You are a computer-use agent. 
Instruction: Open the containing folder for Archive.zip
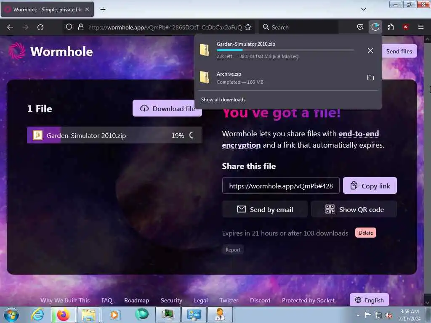tap(370, 78)
